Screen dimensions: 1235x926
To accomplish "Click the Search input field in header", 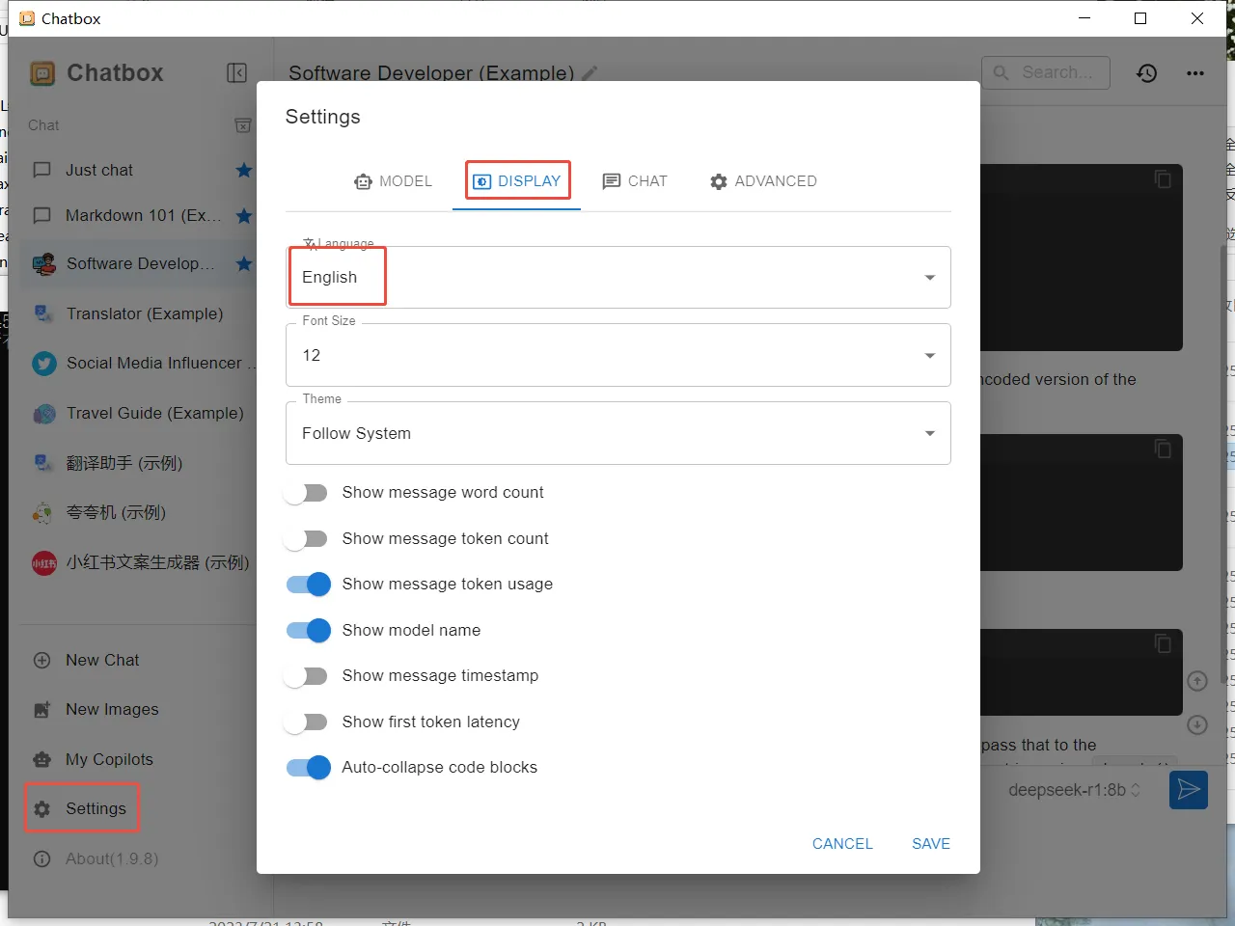I will [x=1046, y=72].
